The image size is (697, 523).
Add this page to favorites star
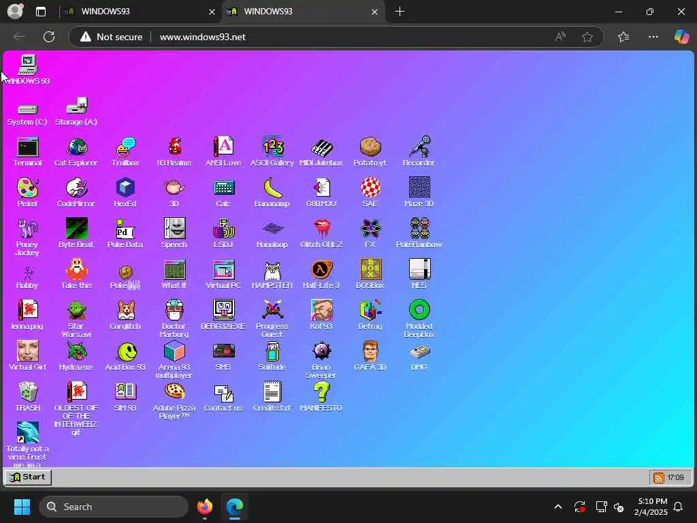(587, 37)
